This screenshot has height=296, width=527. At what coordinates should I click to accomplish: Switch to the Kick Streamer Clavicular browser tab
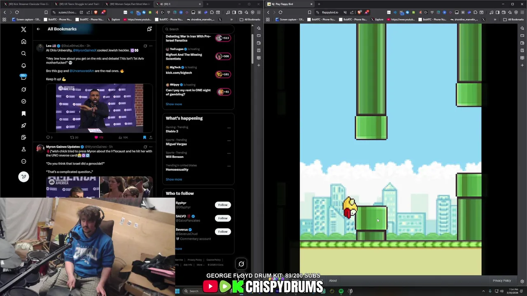26,4
